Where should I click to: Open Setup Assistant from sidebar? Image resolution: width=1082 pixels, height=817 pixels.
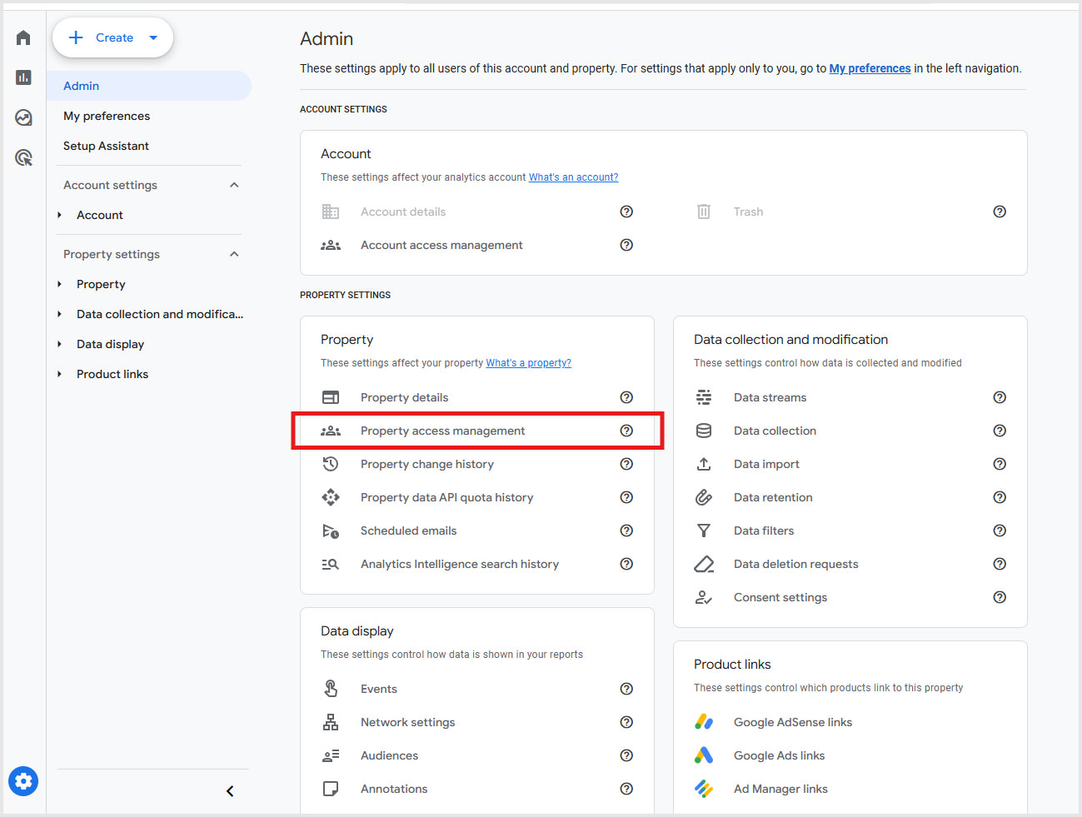(106, 146)
